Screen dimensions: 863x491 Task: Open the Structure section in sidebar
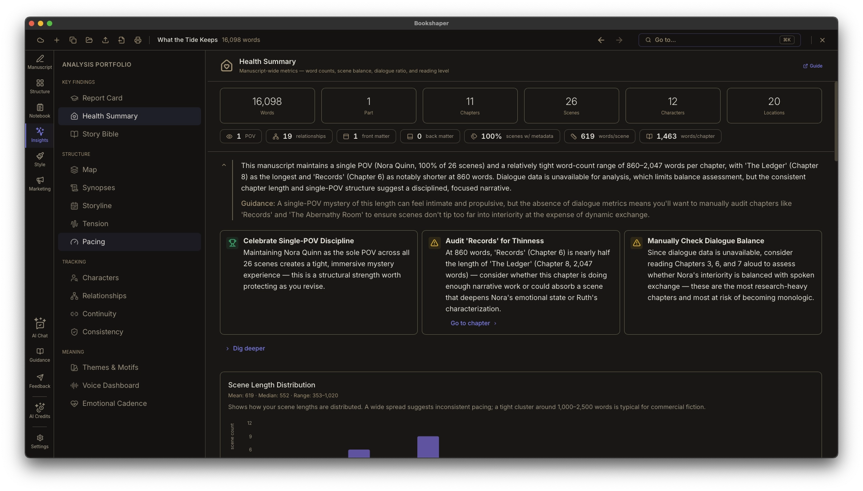[x=40, y=86]
